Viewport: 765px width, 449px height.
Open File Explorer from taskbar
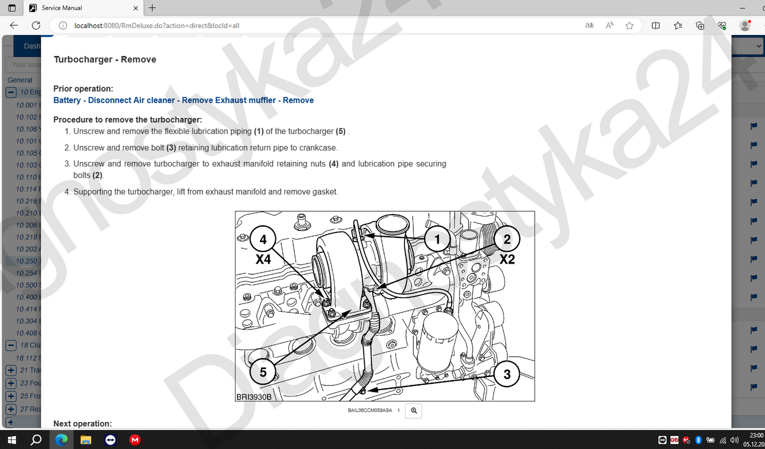pos(86,439)
